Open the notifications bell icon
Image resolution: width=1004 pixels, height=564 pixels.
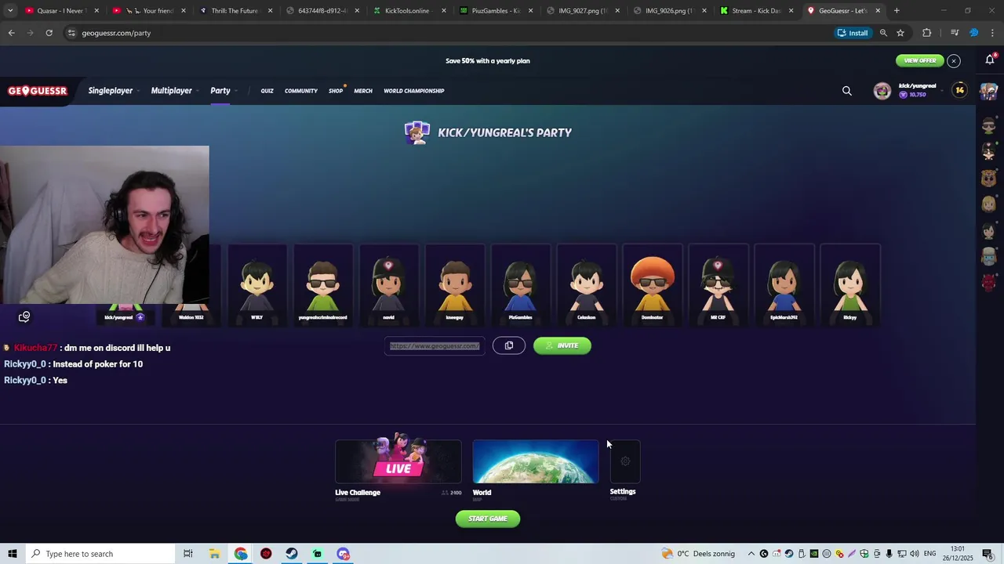click(x=990, y=60)
